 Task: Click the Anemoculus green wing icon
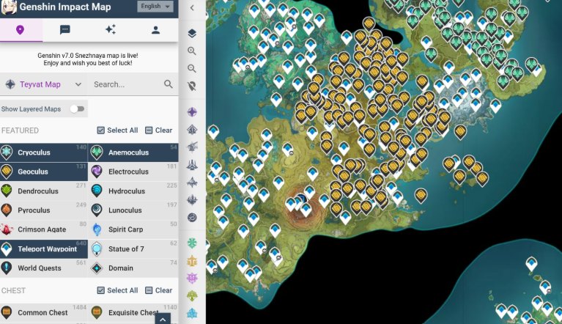[97, 152]
